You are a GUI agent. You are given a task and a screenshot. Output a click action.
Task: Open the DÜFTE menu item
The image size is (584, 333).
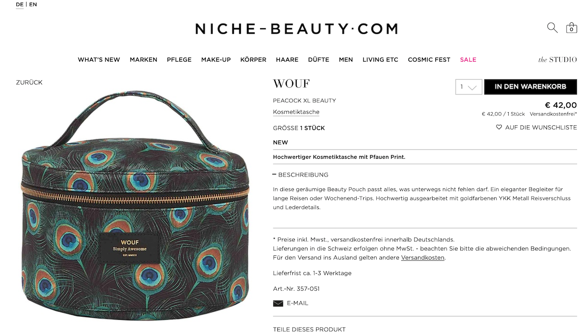pyautogui.click(x=318, y=60)
